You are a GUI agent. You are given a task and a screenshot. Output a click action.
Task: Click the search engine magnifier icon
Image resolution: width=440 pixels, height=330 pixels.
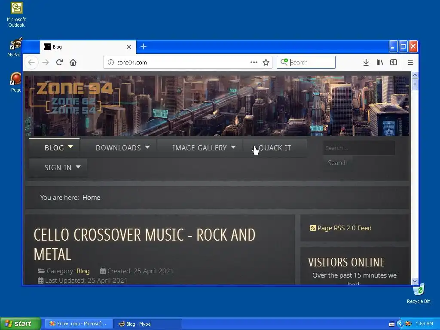(x=284, y=62)
